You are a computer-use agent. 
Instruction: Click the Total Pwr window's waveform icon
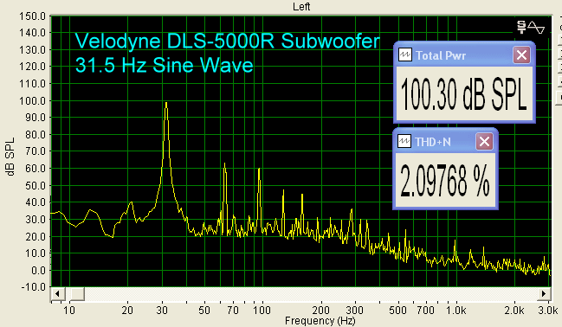[405, 54]
